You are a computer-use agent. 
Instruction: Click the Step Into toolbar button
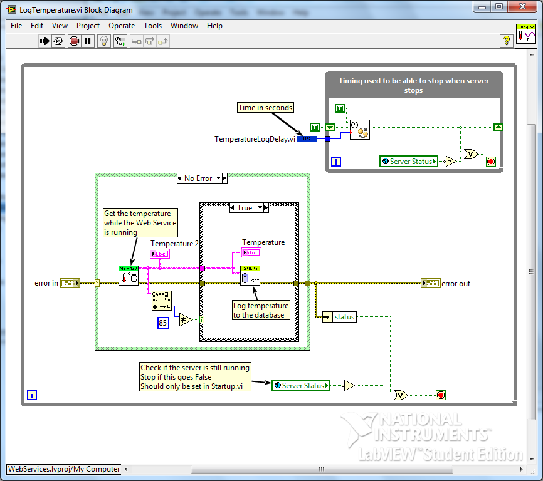tap(137, 41)
